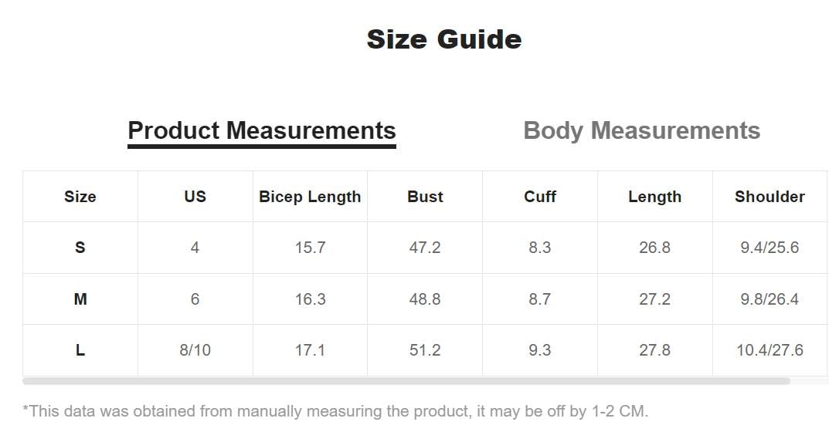This screenshot has width=829, height=442.
Task: Select the M size row label
Action: 80,299
